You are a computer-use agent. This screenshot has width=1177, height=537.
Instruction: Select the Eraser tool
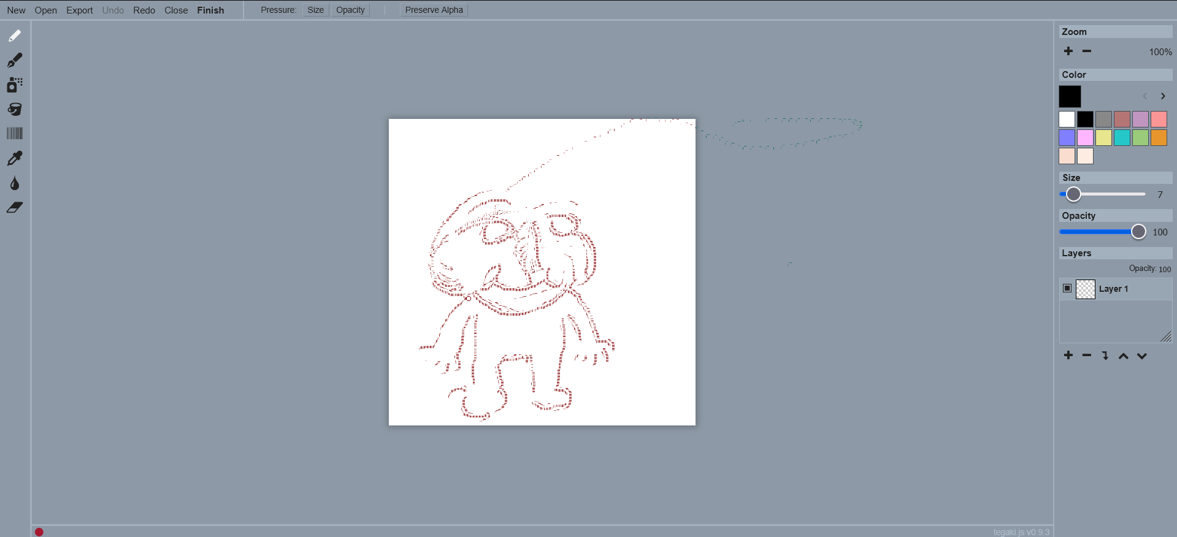(15, 207)
